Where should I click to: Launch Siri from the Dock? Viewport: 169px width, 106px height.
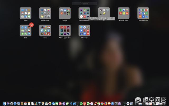pyautogui.click(x=8, y=104)
